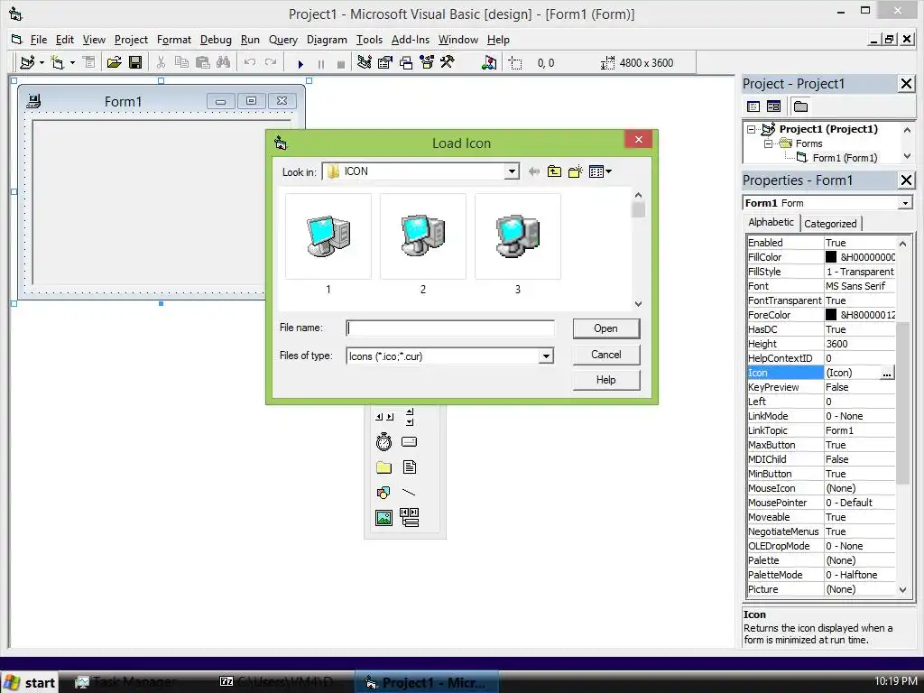Select the Data control in the toolbox

pos(410,517)
